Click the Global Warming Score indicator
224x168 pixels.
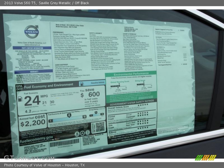(x=118, y=86)
